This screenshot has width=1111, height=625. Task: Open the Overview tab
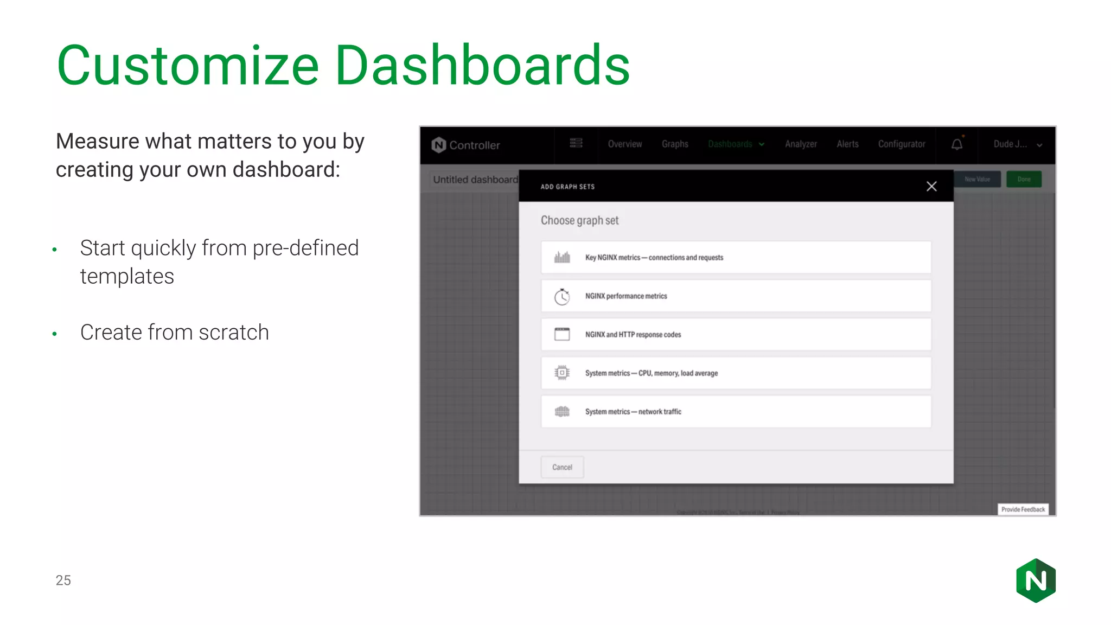[x=625, y=144]
